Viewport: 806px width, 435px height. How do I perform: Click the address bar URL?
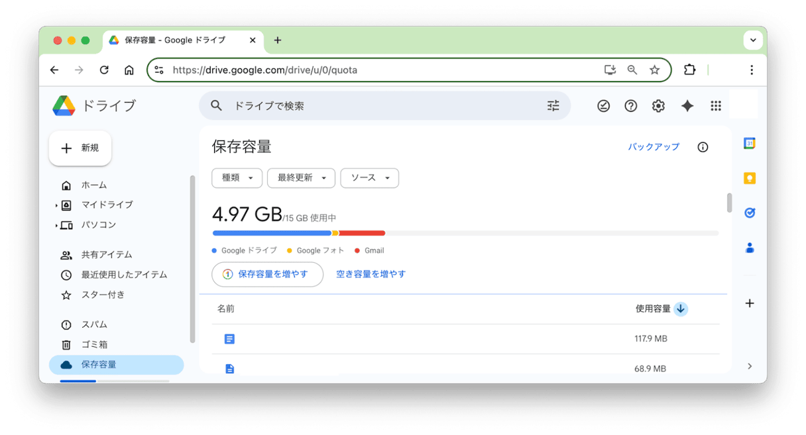[265, 70]
